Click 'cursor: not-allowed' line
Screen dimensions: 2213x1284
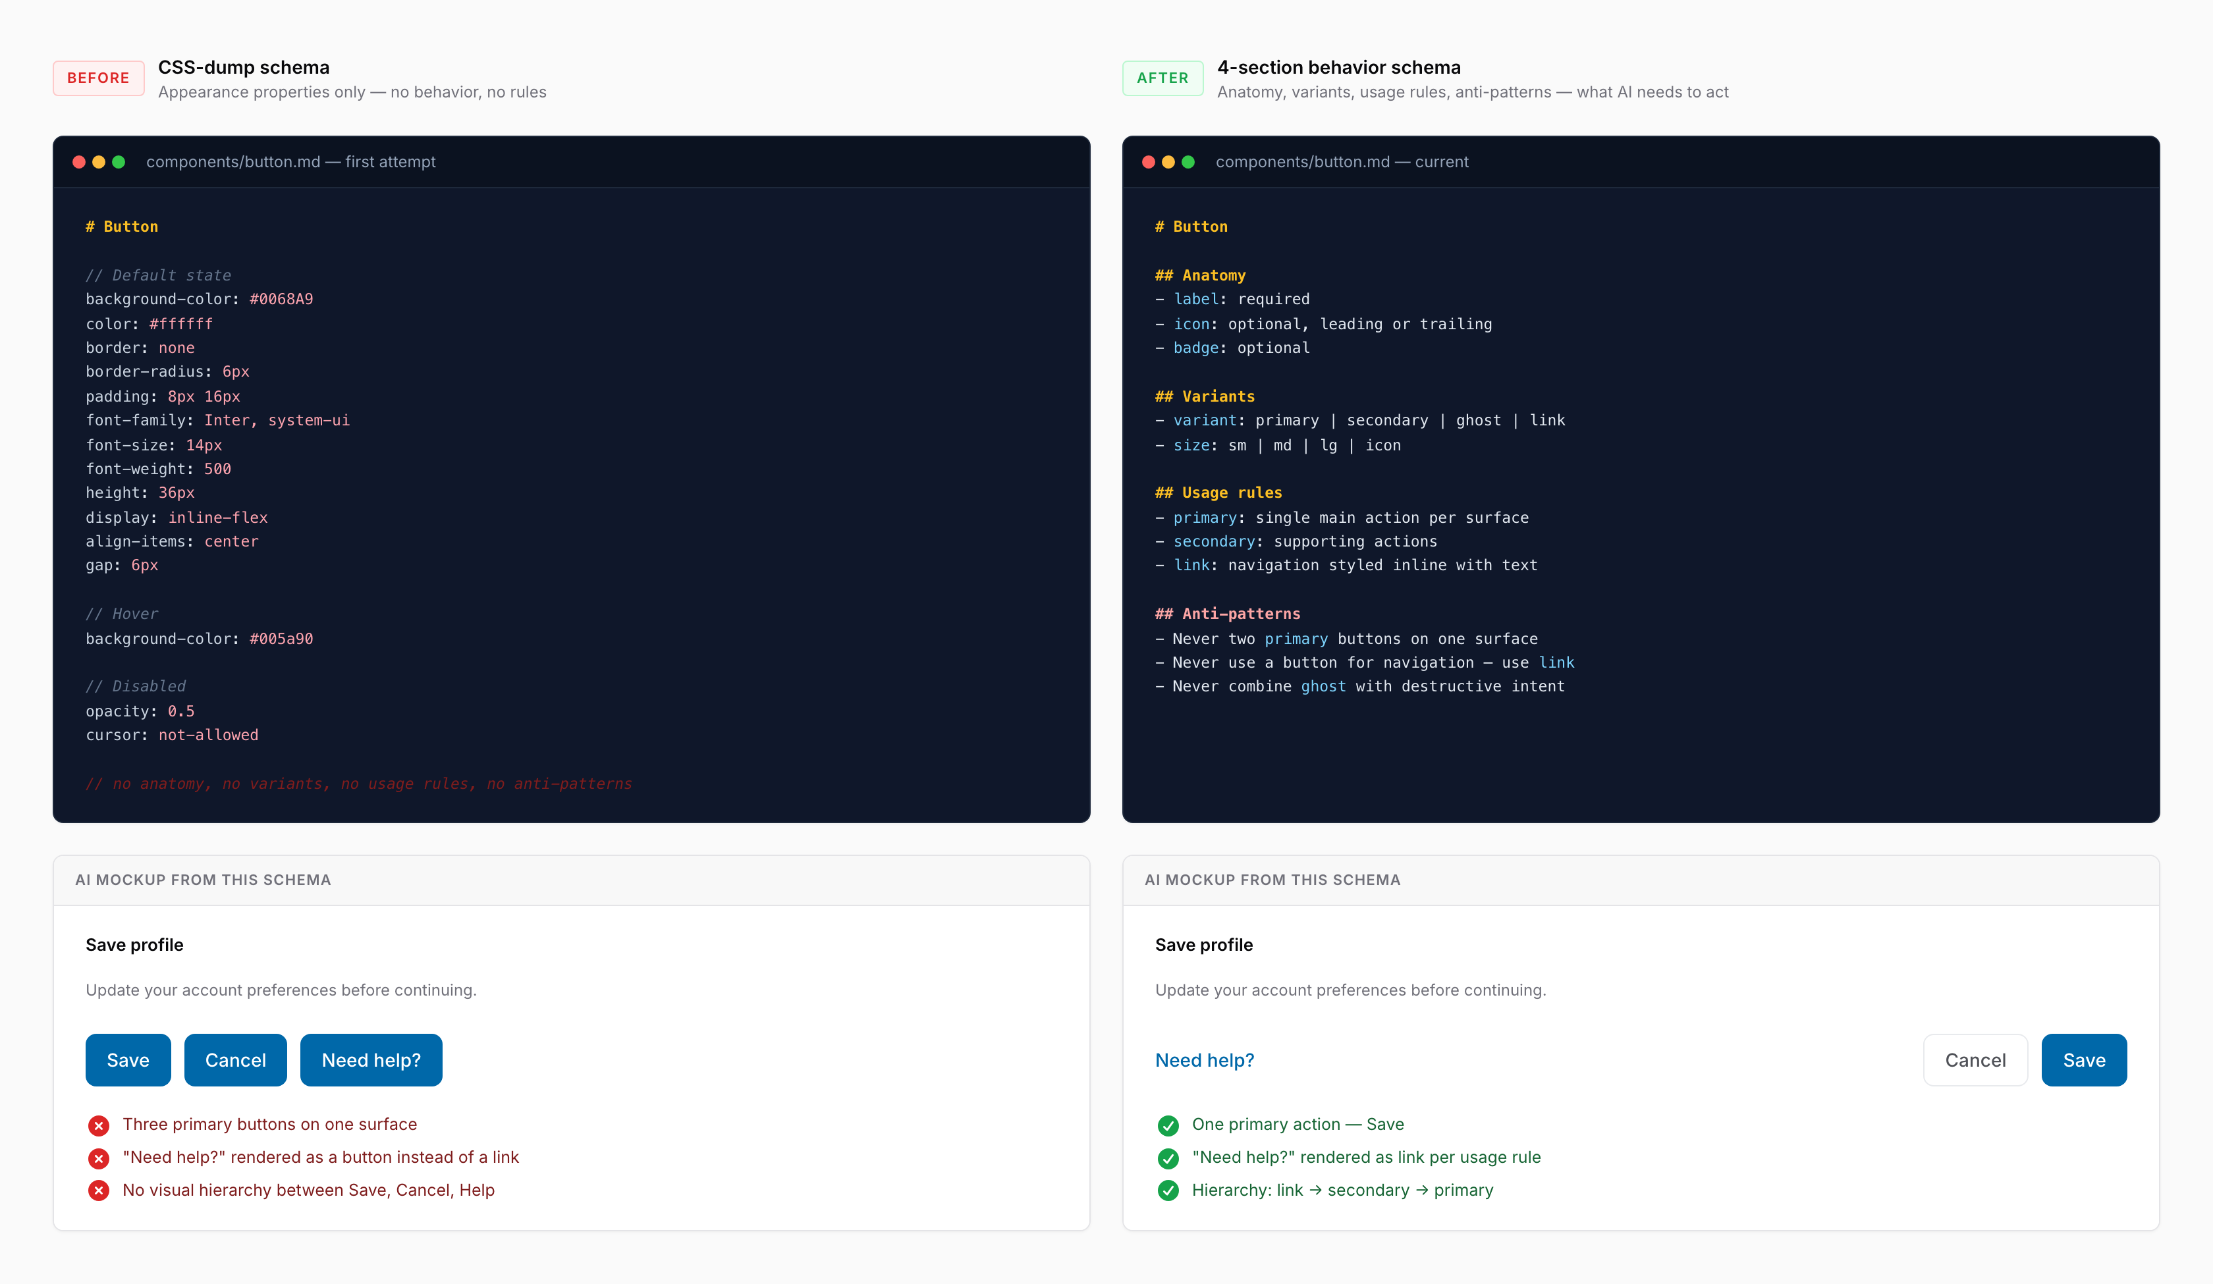coord(172,735)
